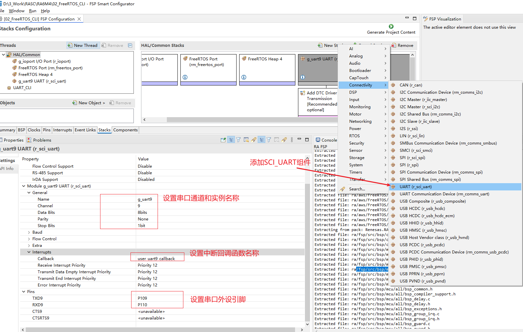
Task: Click the collapse icon beside Threads Remove
Action: 130,46
